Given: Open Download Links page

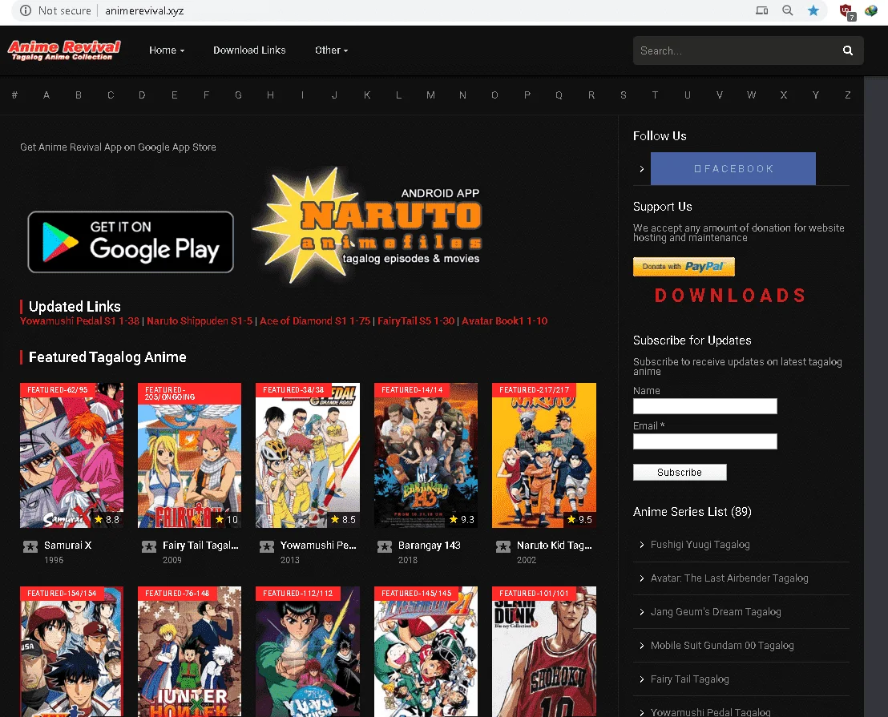Looking at the screenshot, I should click(249, 50).
